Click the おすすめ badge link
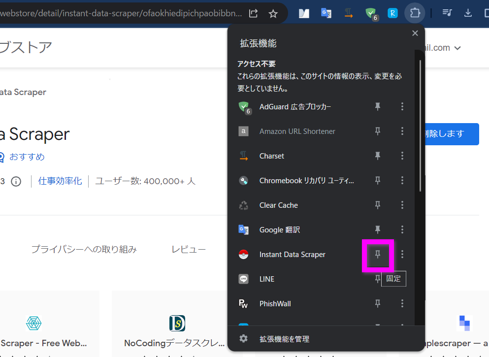This screenshot has width=489, height=357. pos(27,157)
